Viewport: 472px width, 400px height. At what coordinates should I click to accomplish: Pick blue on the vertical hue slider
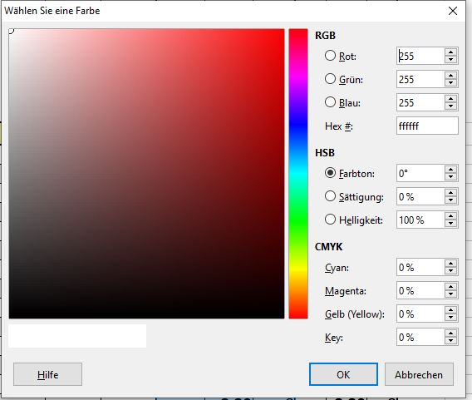298,125
